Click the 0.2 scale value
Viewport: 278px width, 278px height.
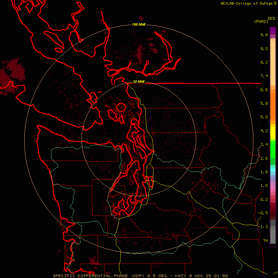click(x=264, y=200)
